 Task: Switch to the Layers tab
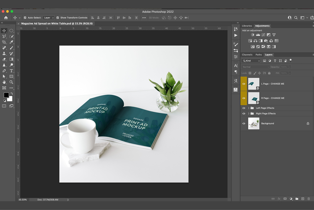tap(269, 54)
